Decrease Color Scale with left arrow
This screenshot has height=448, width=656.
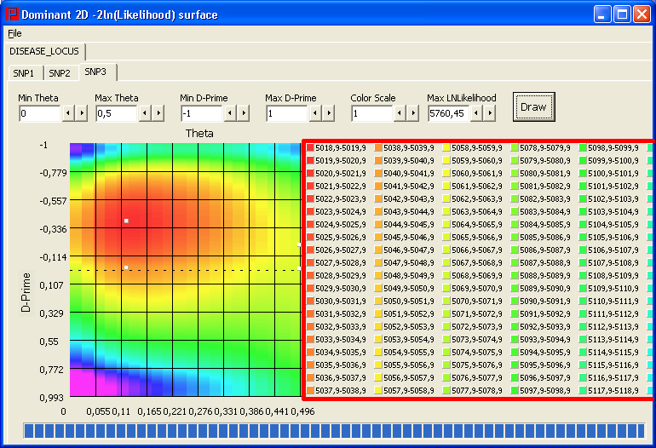click(400, 113)
